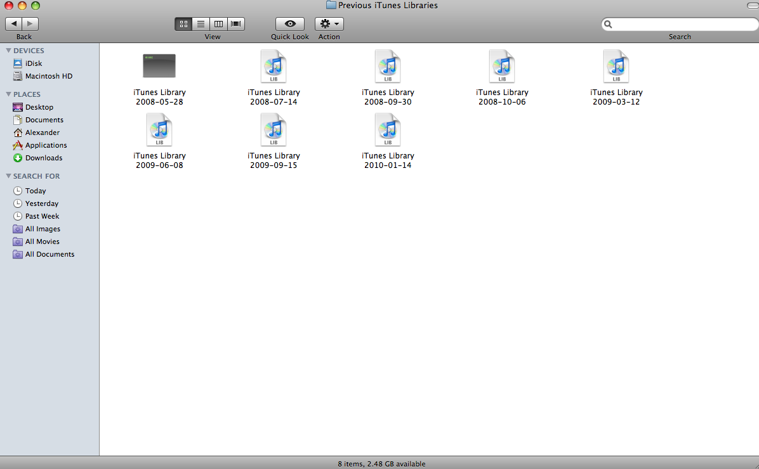759x469 pixels.
Task: Minimize the window with yellow button
Action: coord(22,5)
